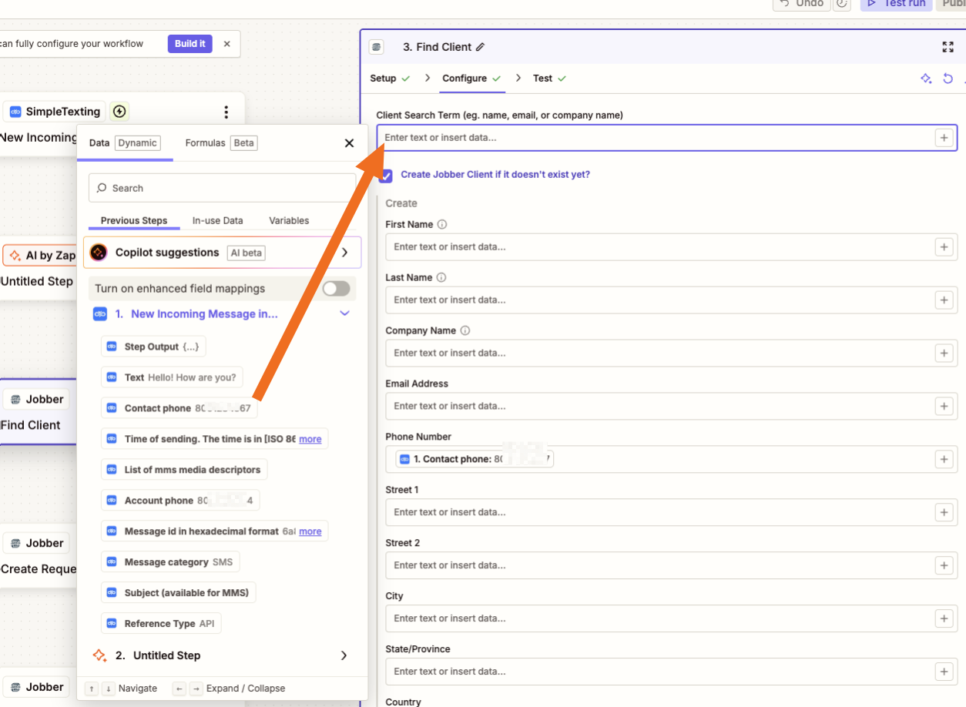Switch to the In-use Data tab
The height and width of the screenshot is (707, 966).
click(x=218, y=221)
